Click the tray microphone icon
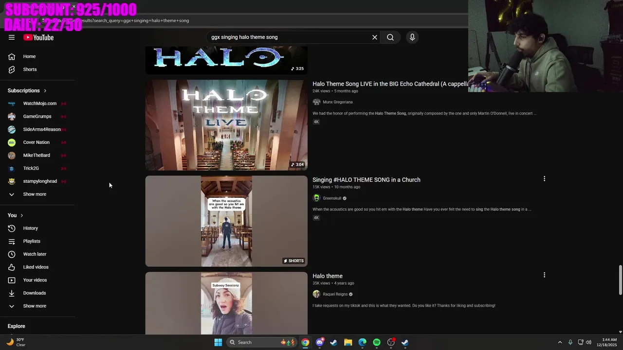623x350 pixels. 570,342
